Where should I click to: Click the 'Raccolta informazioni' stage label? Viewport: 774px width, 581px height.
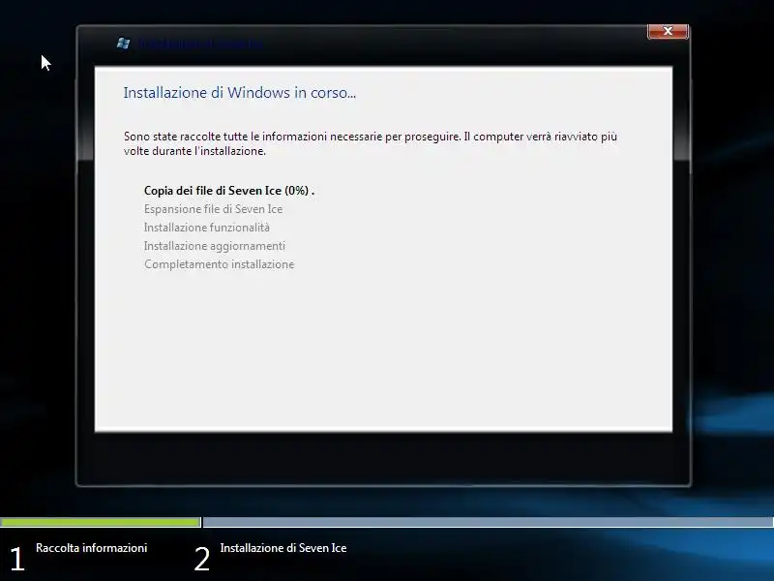[91, 548]
